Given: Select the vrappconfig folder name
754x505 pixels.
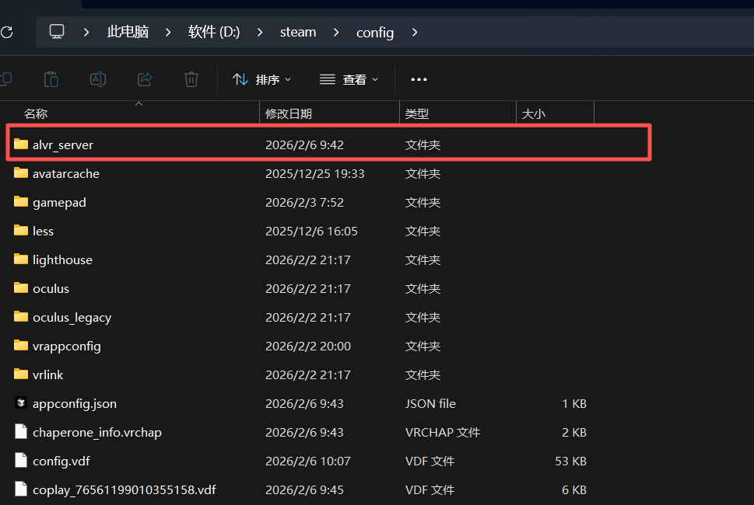Looking at the screenshot, I should pyautogui.click(x=67, y=347).
